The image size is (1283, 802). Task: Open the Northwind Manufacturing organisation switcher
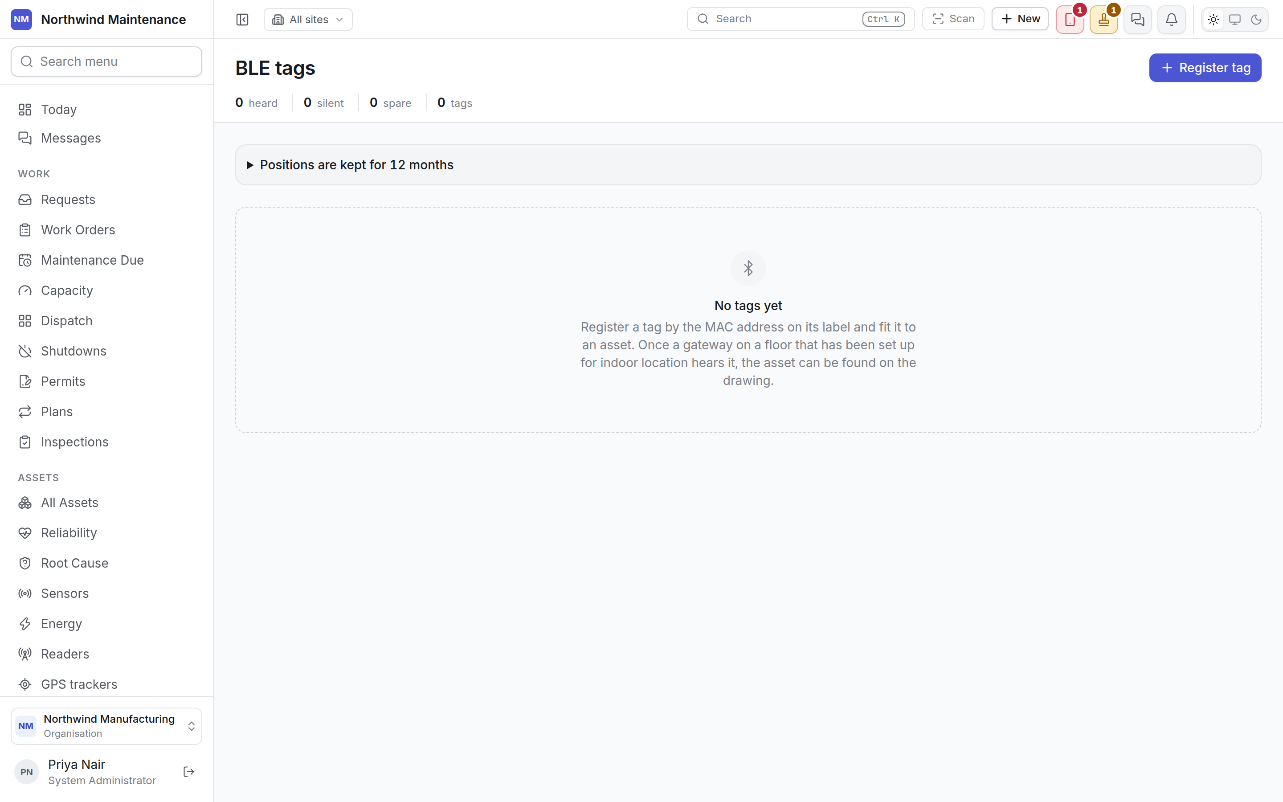click(x=106, y=726)
